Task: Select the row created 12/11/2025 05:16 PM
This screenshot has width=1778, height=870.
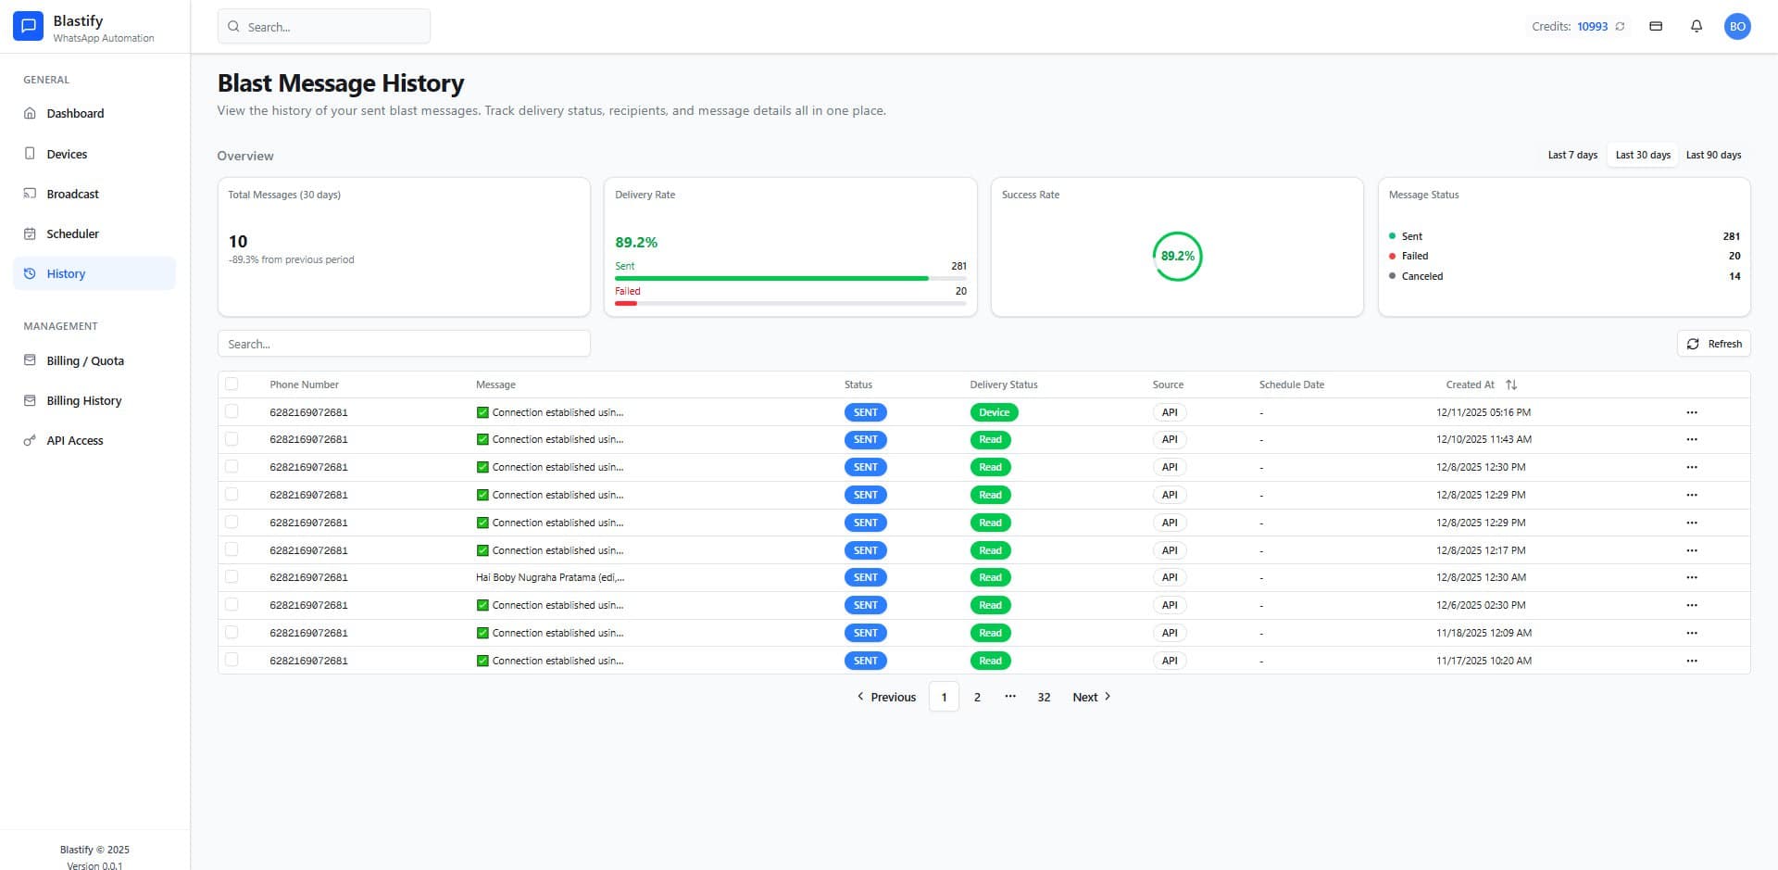Action: point(232,411)
